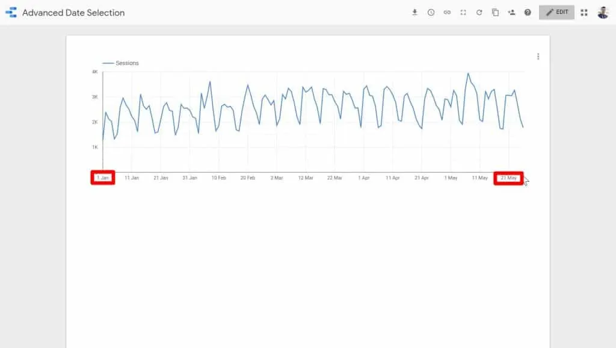Click the Sessions line chart area
The height and width of the screenshot is (348, 616).
pyautogui.click(x=301, y=114)
